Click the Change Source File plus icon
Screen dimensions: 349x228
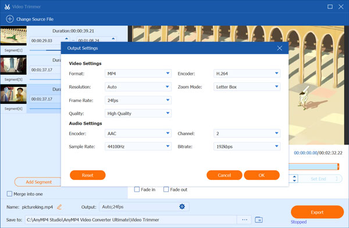(x=9, y=19)
